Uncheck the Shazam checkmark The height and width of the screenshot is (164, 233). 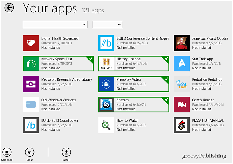coord(166,99)
